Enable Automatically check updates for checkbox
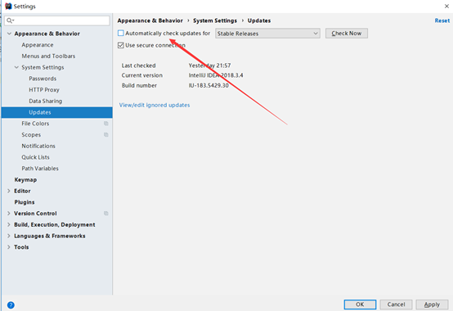 point(121,34)
